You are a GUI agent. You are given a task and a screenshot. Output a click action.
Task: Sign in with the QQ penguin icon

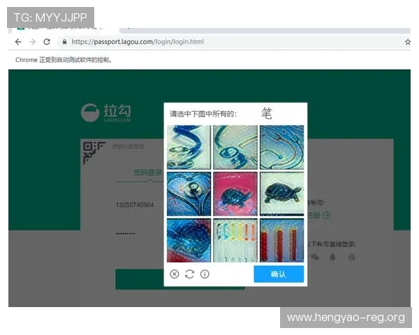click(x=332, y=257)
